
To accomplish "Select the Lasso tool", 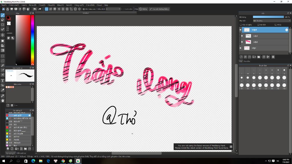I will [3, 61].
